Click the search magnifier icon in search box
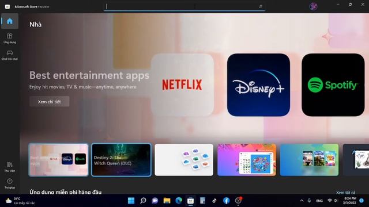Image resolution: width=369 pixels, height=207 pixels. pyautogui.click(x=261, y=6)
